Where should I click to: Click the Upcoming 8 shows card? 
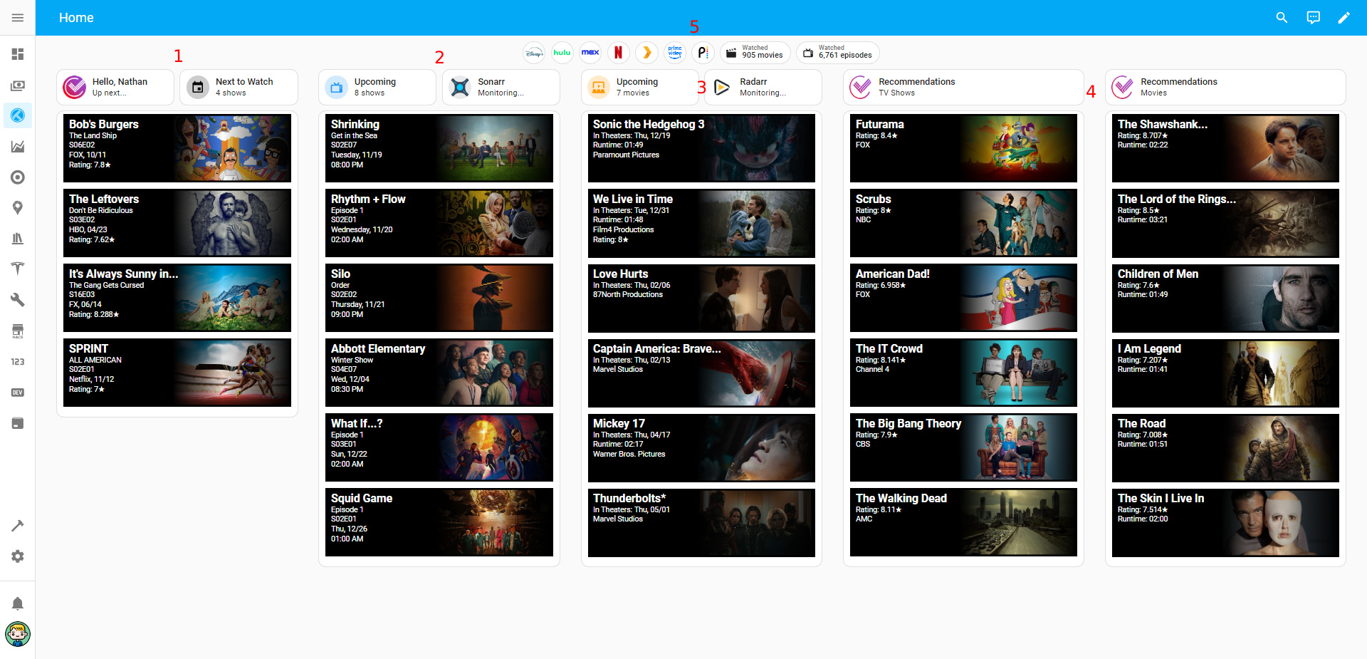377,87
